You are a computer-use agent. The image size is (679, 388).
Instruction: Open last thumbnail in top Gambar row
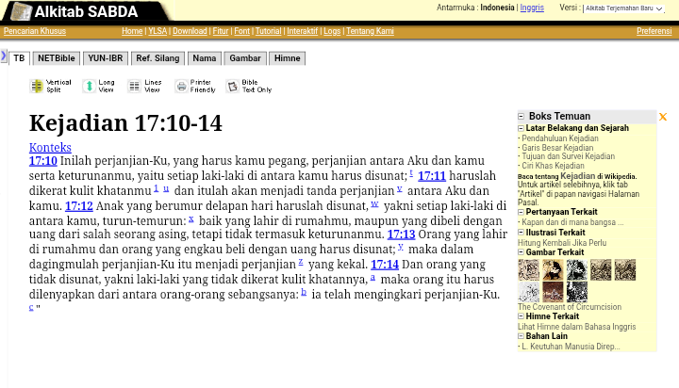[x=625, y=269]
